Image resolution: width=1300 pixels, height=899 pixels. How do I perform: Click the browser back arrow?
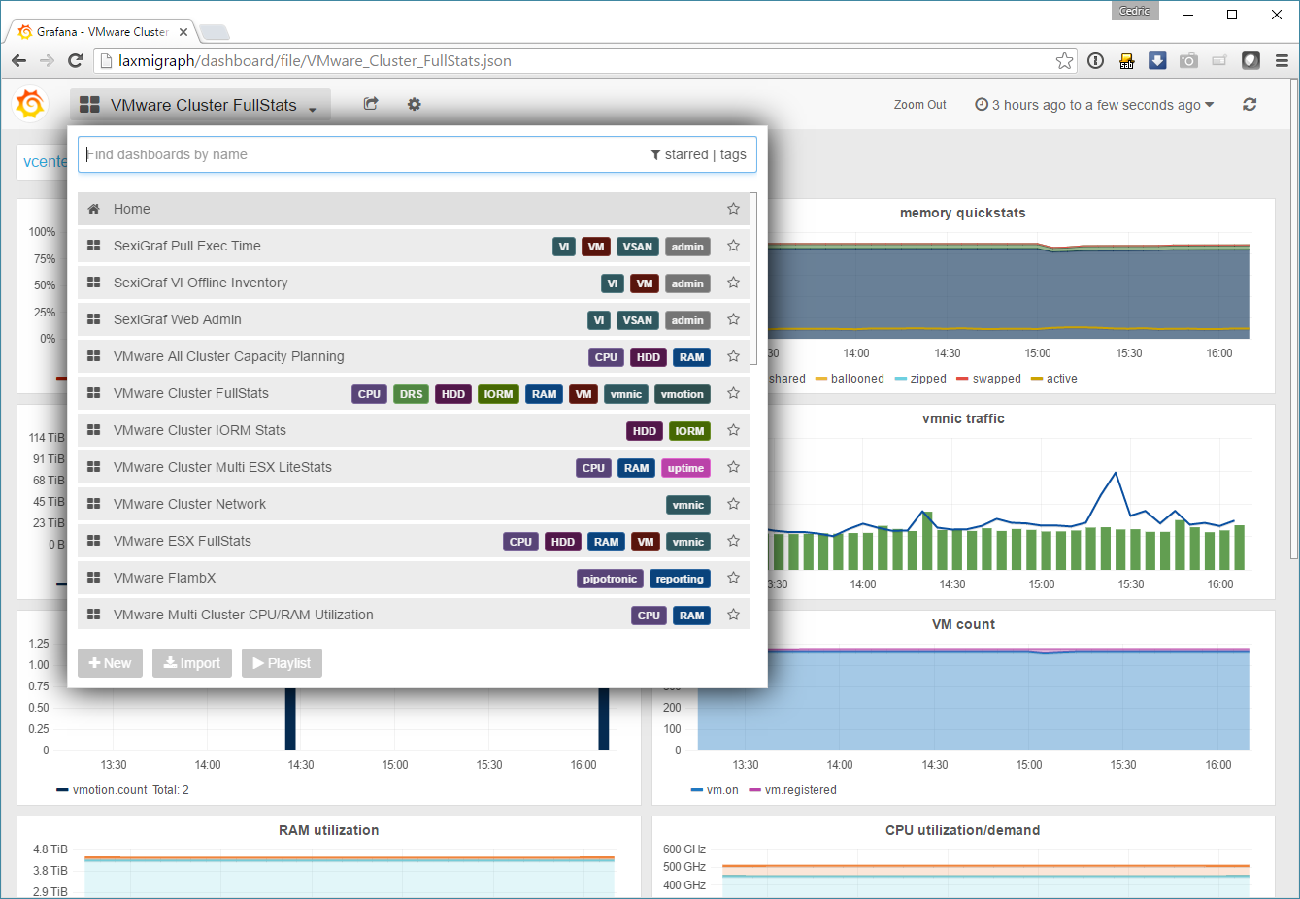click(x=19, y=60)
